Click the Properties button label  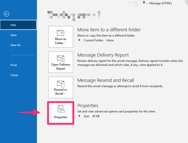tap(61, 117)
